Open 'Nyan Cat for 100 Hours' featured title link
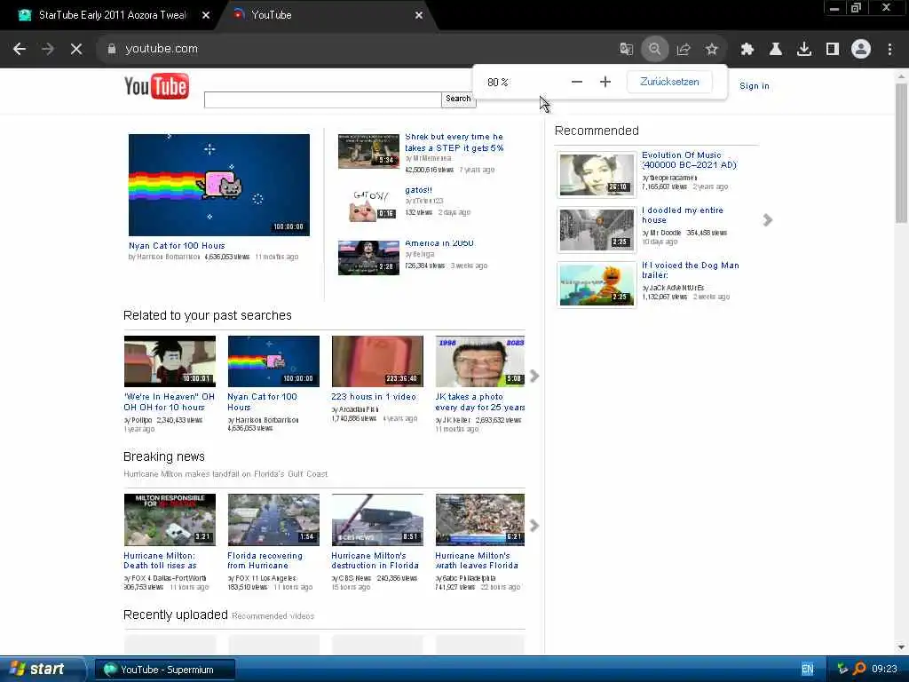This screenshot has width=909, height=682. pos(177,246)
